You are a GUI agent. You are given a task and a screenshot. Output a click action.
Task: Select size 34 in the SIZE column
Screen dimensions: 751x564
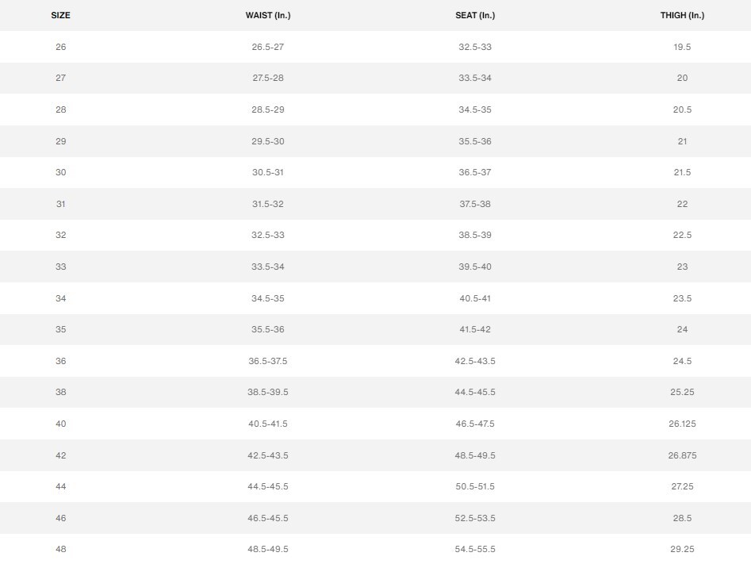click(61, 298)
